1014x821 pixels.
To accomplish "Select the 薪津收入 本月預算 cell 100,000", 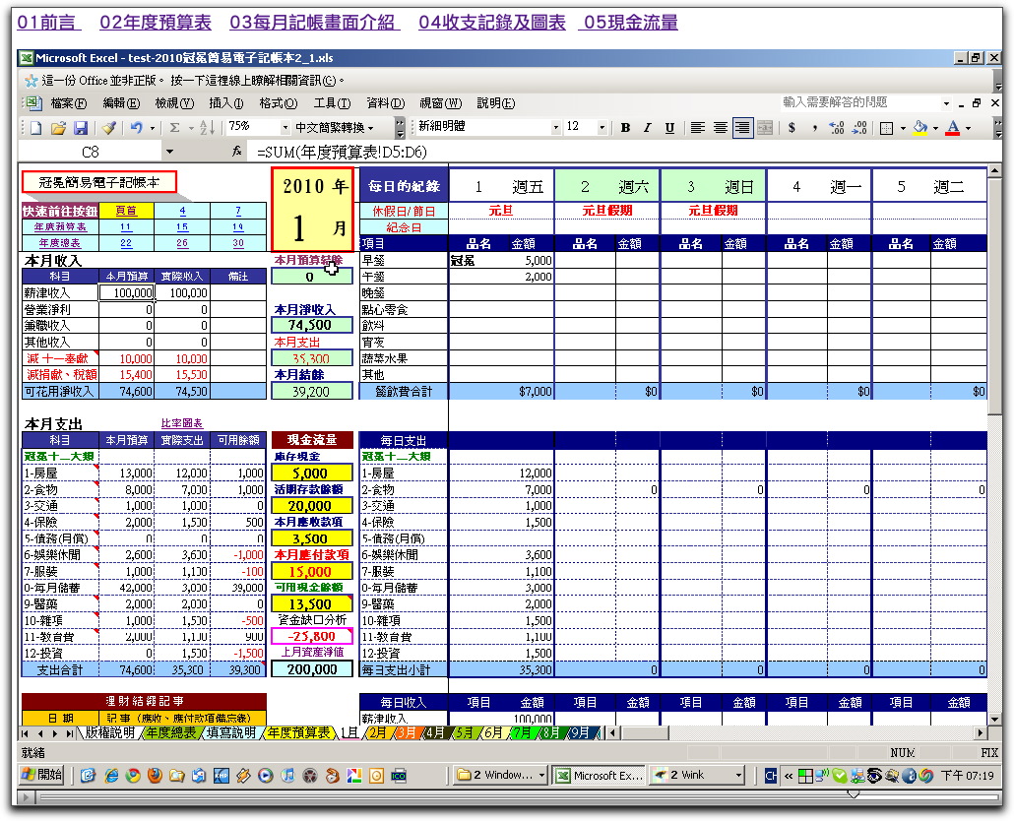I will [x=127, y=292].
